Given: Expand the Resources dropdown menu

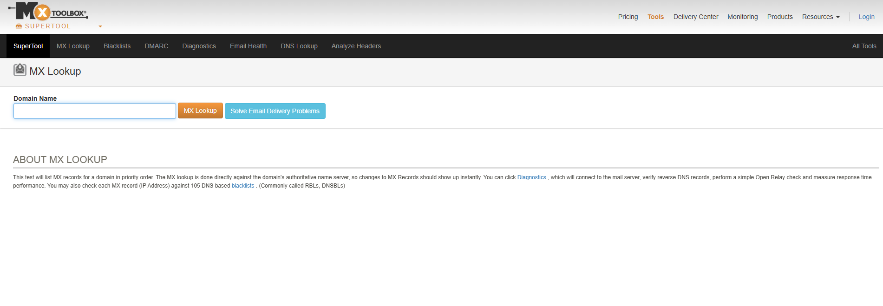Looking at the screenshot, I should pyautogui.click(x=821, y=17).
